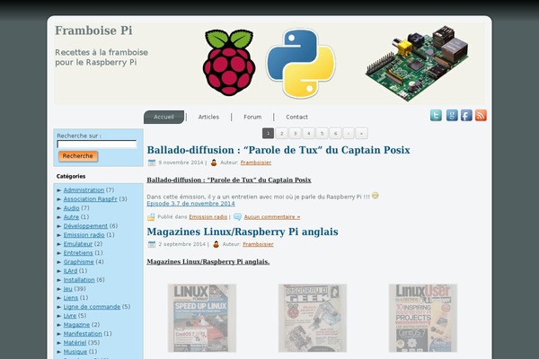Click the smiley emoticon in the post text
The image size is (539, 359).
(x=375, y=196)
